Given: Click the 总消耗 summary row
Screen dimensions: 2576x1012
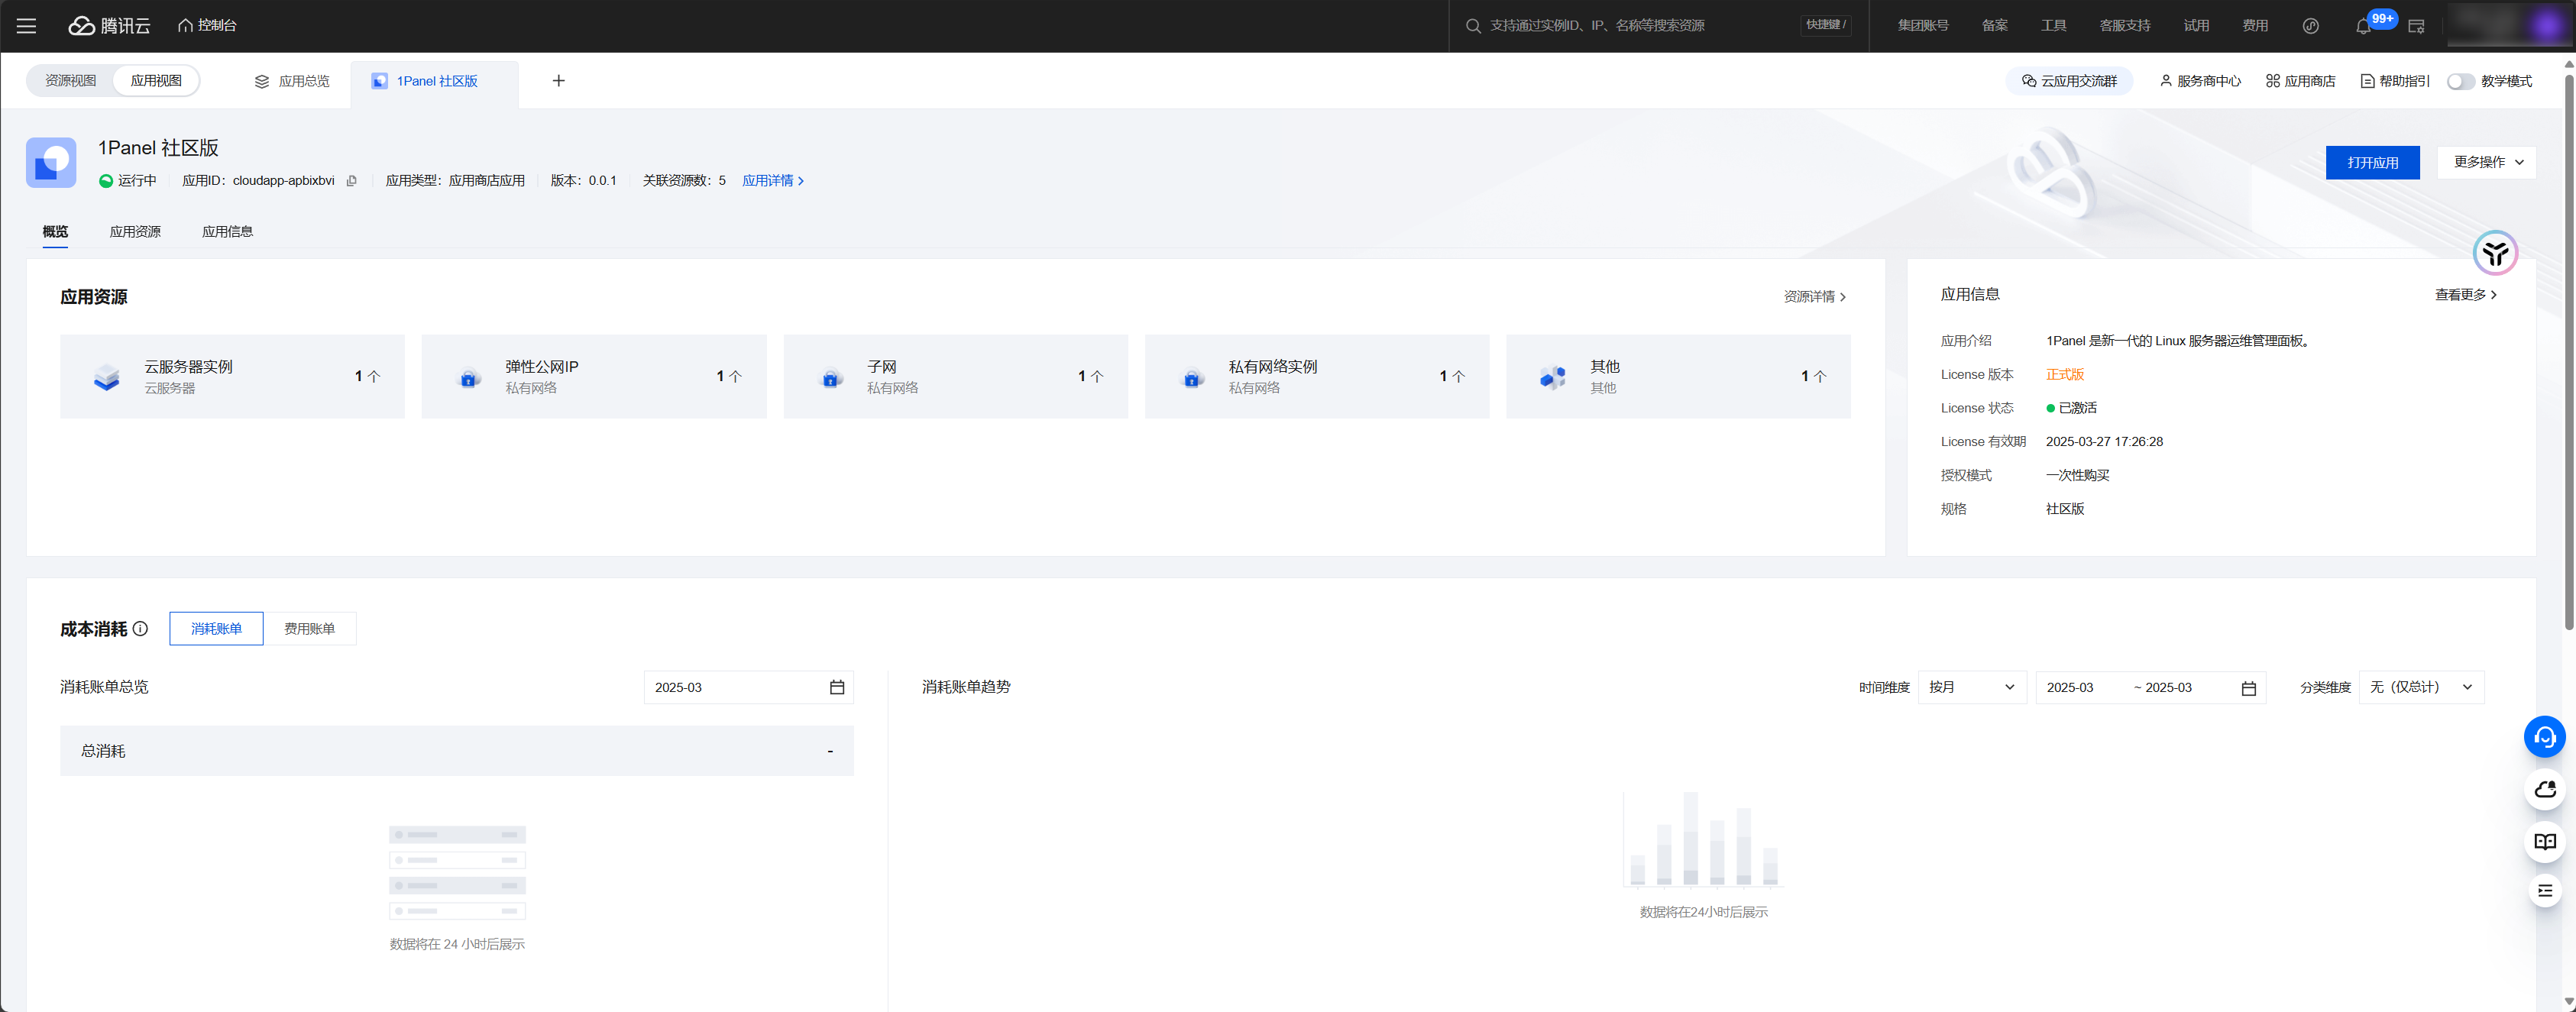Looking at the screenshot, I should pos(456,751).
